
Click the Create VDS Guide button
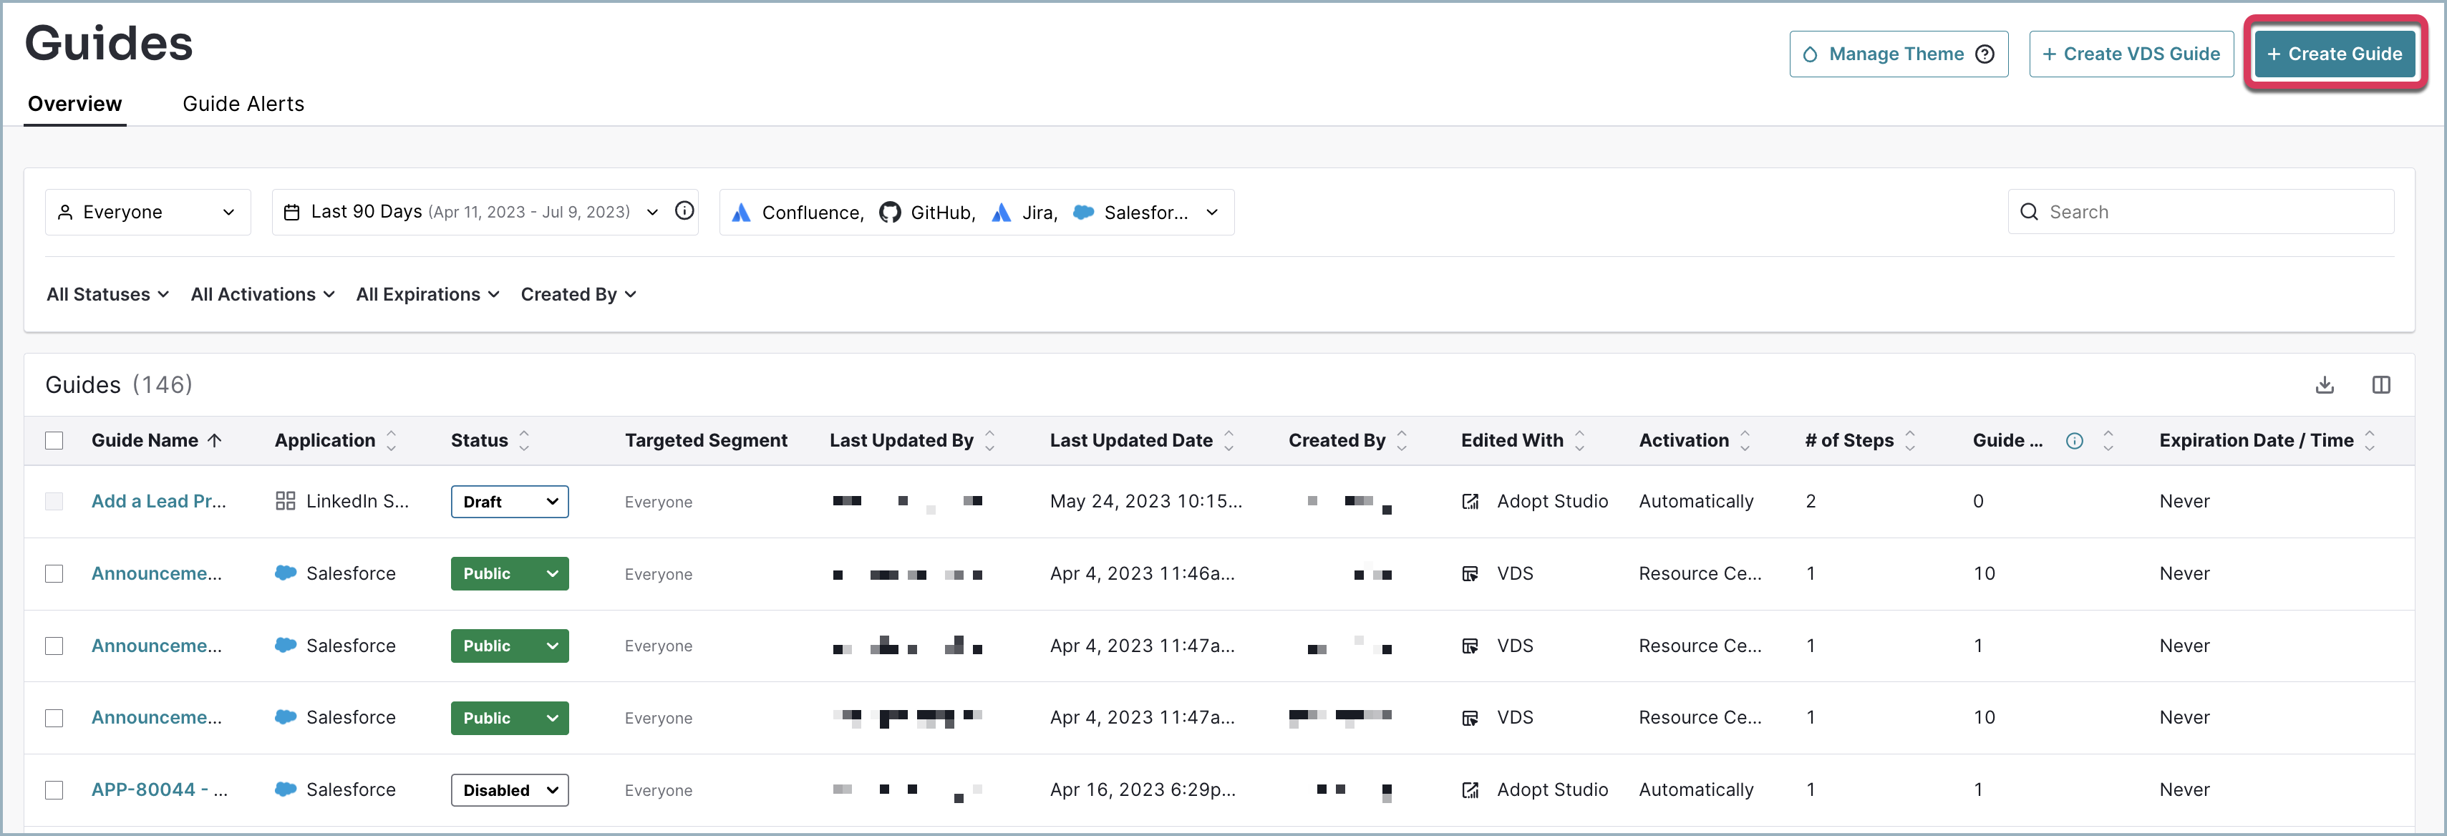(2131, 54)
